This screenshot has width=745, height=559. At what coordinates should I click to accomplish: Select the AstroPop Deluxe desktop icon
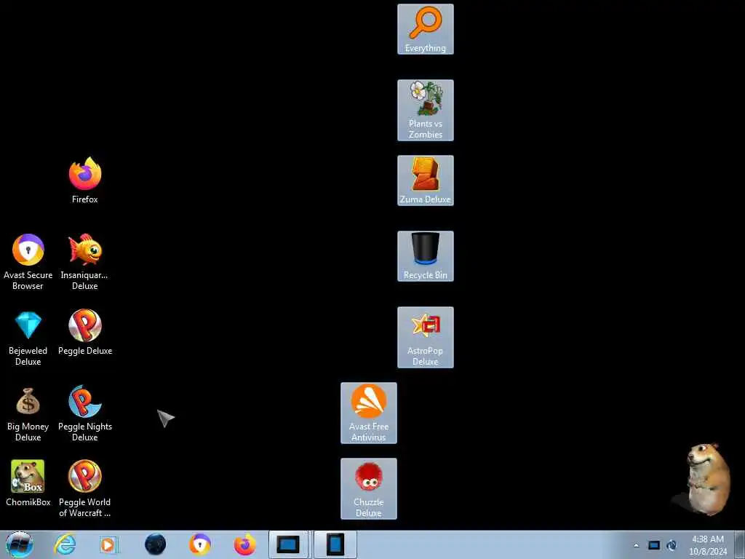point(425,338)
